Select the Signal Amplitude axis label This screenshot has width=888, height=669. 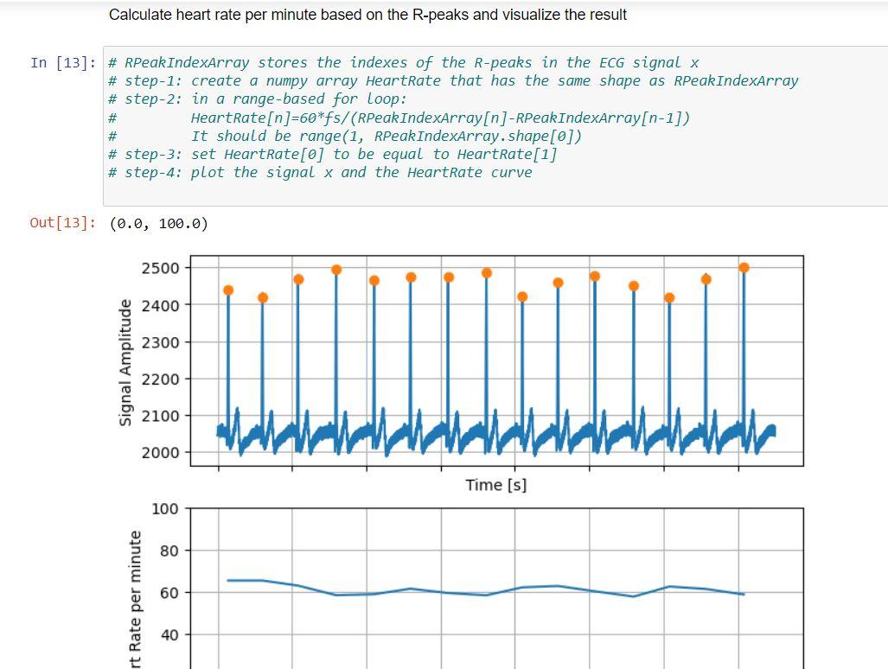point(126,380)
